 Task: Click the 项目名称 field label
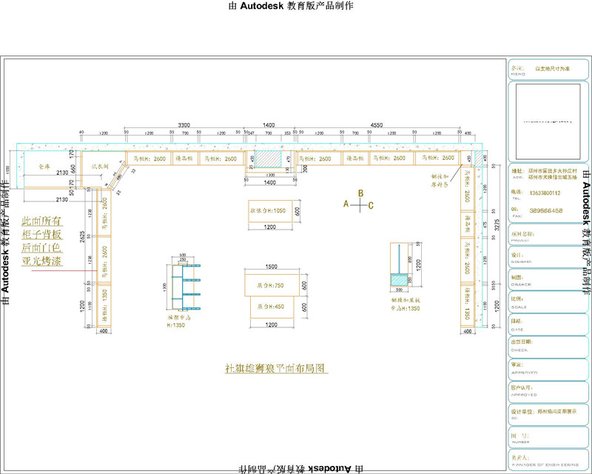tap(522, 234)
